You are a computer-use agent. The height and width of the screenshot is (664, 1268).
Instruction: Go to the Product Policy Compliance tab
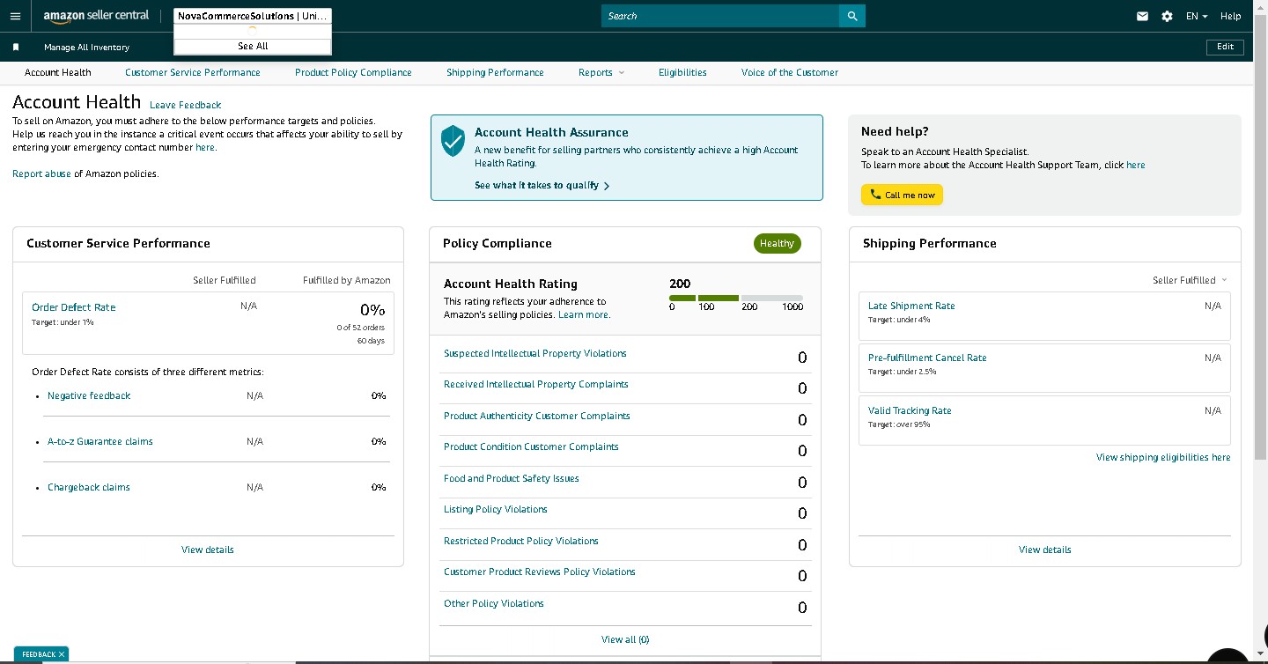pos(353,72)
